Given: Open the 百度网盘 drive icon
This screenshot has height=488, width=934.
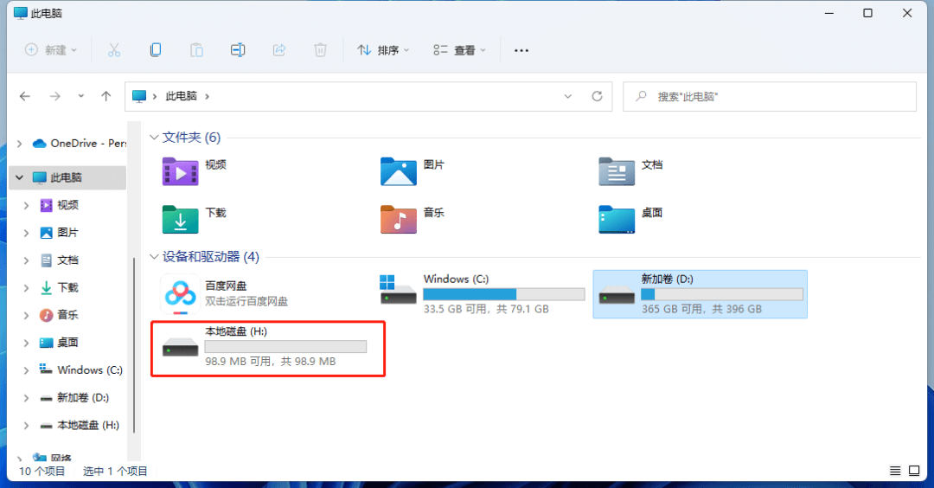Looking at the screenshot, I should (x=180, y=293).
